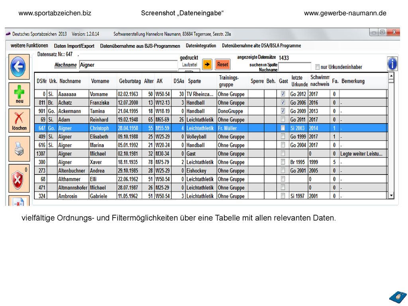Screen dimensions: 408x306
Task: Sort by Trainingsgruppe column header
Action: (x=229, y=81)
